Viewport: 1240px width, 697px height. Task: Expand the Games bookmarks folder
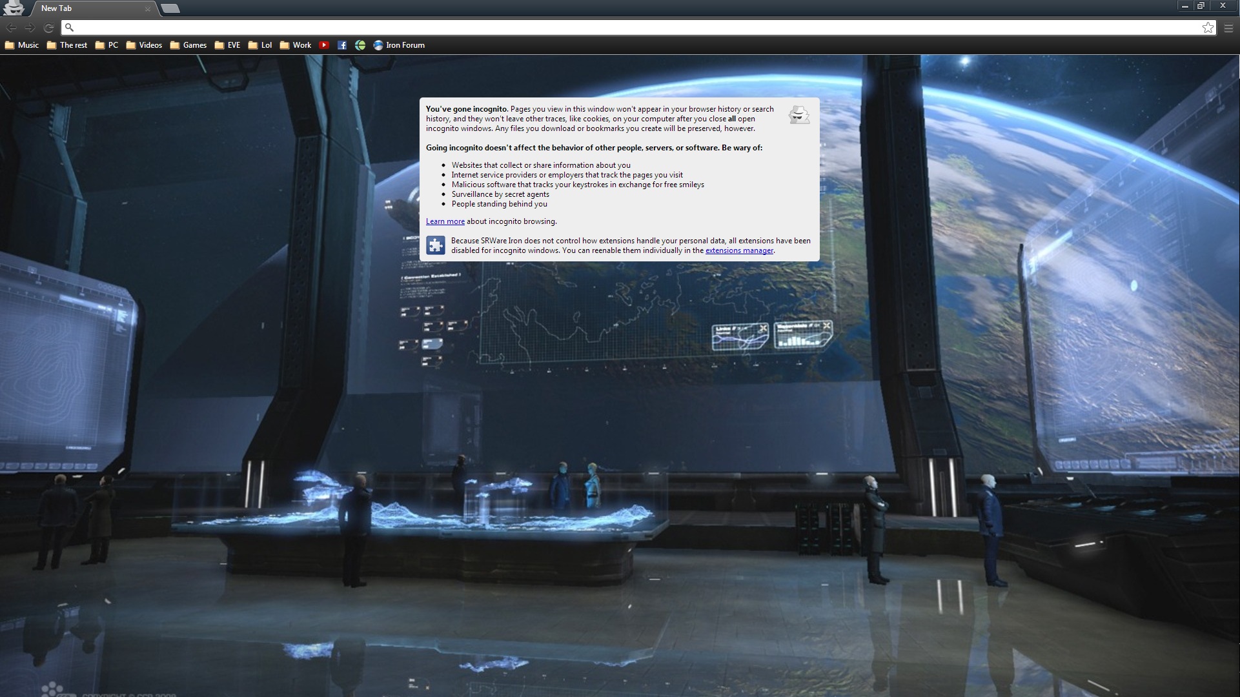coord(188,45)
